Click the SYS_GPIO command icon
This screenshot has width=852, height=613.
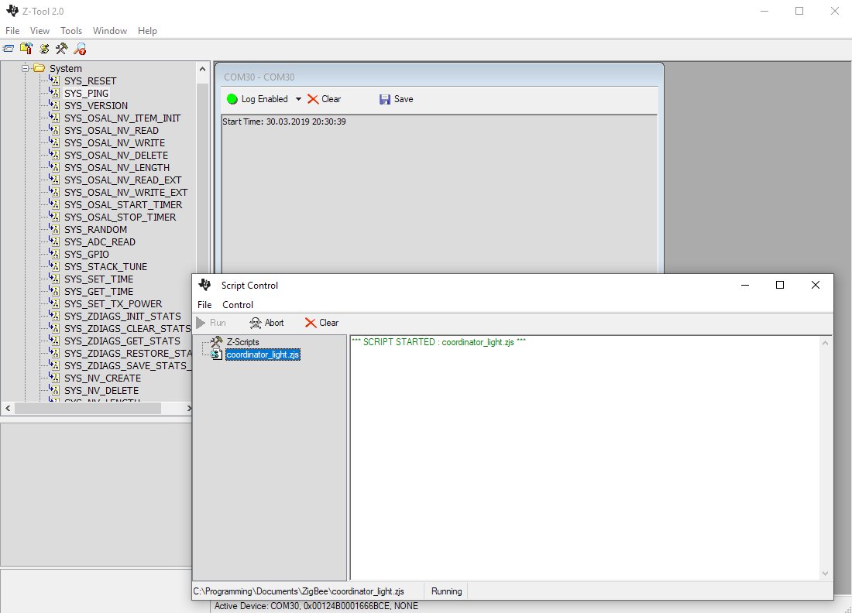pos(54,254)
